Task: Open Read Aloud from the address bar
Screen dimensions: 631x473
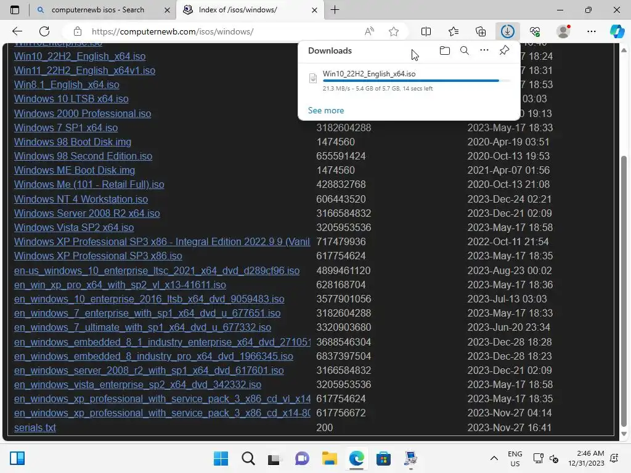Action: pos(369,31)
